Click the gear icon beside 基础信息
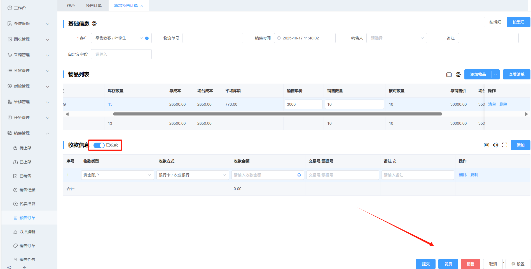Image resolution: width=531 pixels, height=269 pixels. click(94, 23)
